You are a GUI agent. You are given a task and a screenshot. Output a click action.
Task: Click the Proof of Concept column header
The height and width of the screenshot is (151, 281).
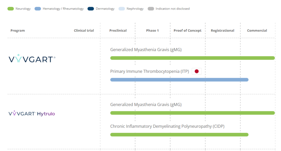tap(187, 31)
